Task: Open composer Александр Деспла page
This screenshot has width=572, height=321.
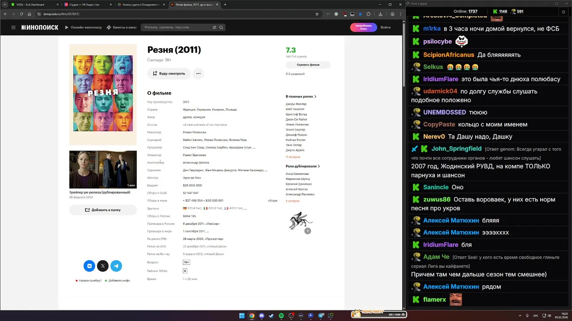Action: click(196, 163)
